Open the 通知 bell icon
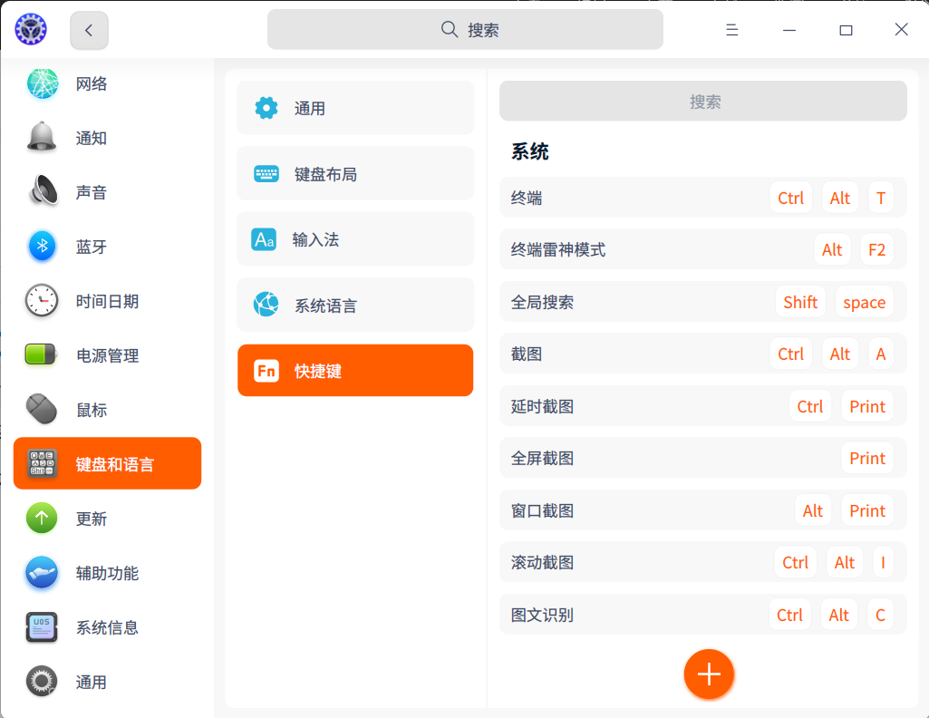 point(42,138)
